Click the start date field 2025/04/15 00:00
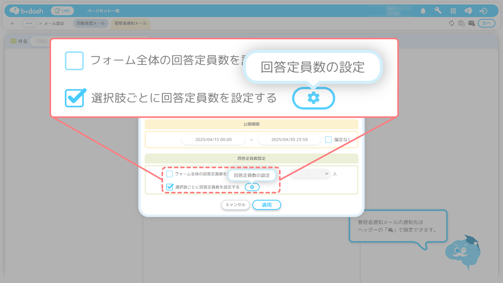 pyautogui.click(x=213, y=140)
